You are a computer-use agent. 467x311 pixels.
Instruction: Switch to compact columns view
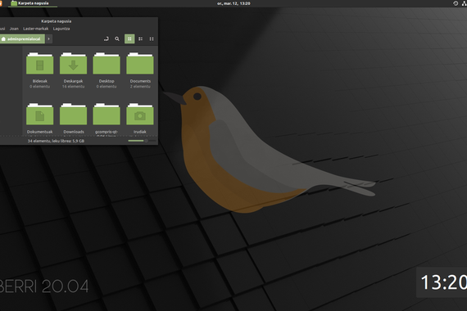point(152,38)
